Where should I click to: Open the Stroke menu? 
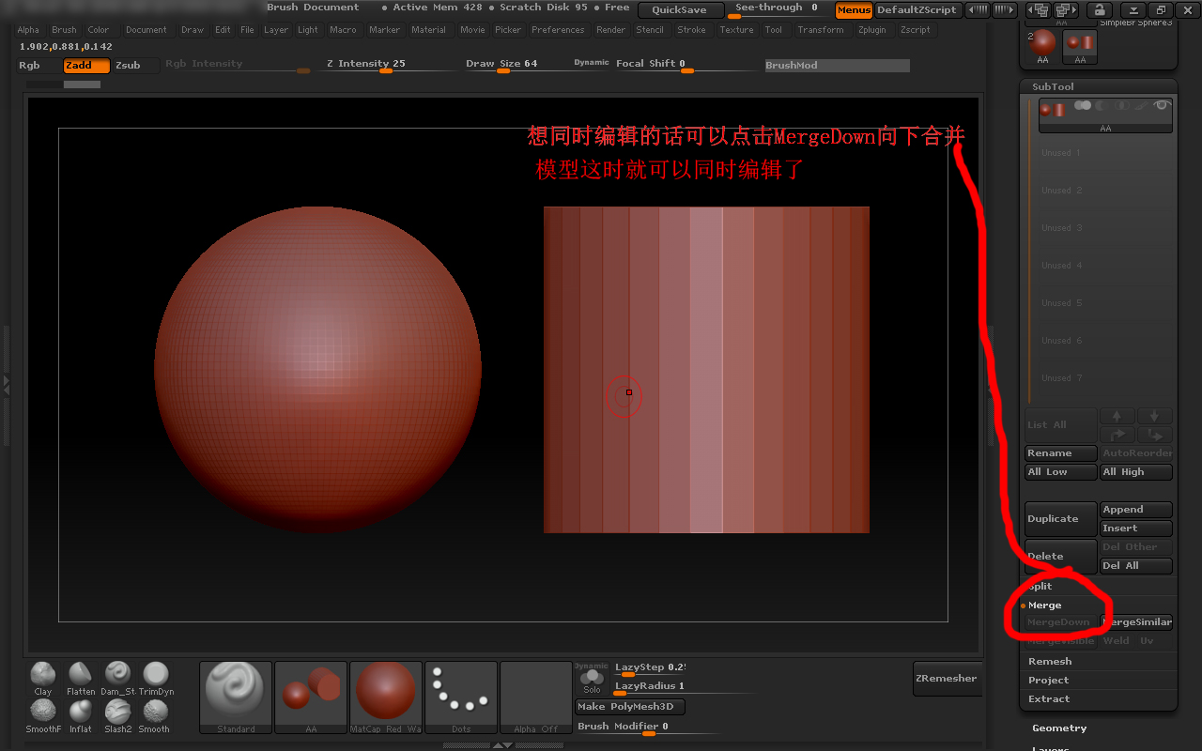click(691, 30)
